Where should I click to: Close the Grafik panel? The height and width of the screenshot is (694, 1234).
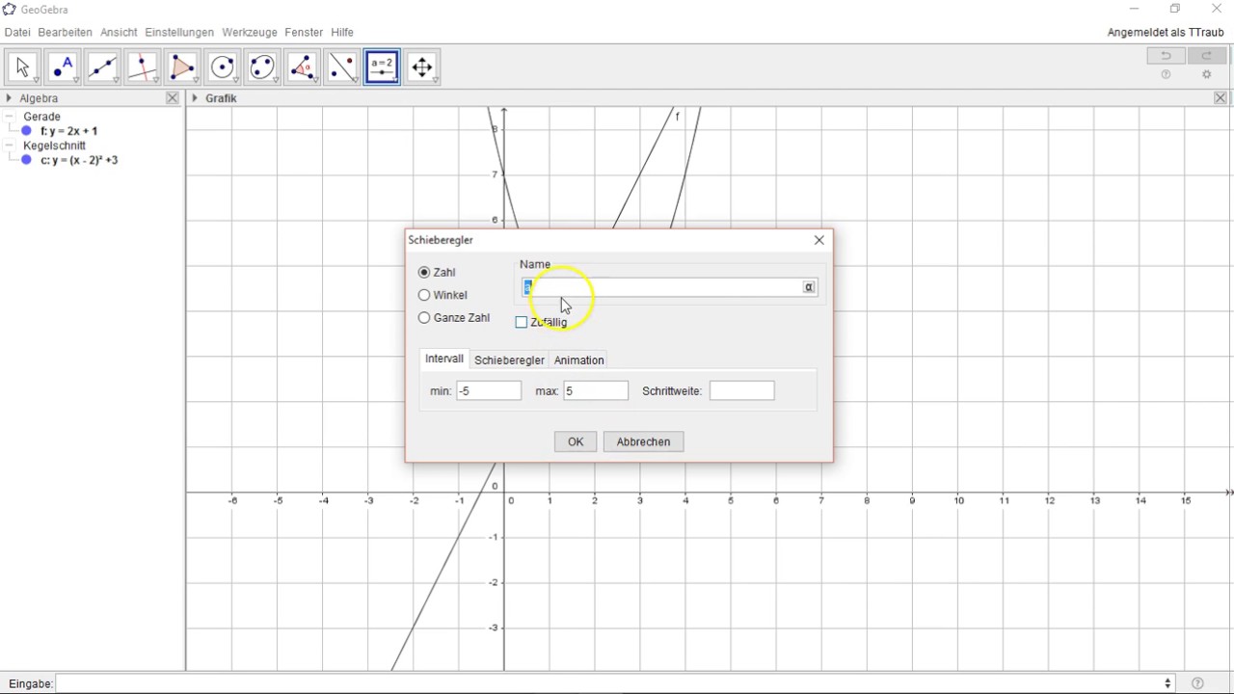[1220, 98]
